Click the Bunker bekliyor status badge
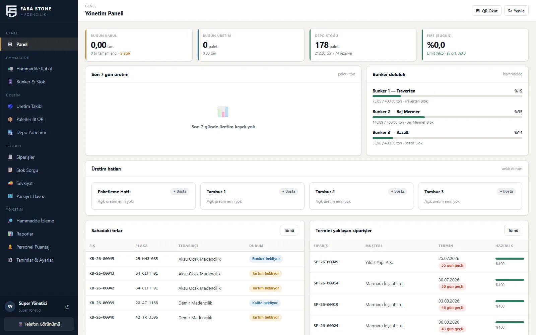Viewport: 536px width, 335px height. coord(266,259)
